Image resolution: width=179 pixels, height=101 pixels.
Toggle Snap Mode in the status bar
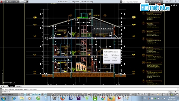pyautogui.click(x=19, y=94)
